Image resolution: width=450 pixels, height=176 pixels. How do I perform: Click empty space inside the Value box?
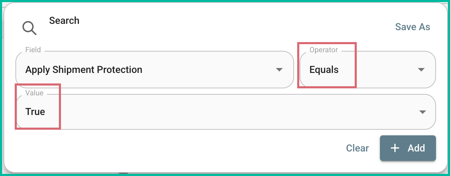(x=228, y=112)
